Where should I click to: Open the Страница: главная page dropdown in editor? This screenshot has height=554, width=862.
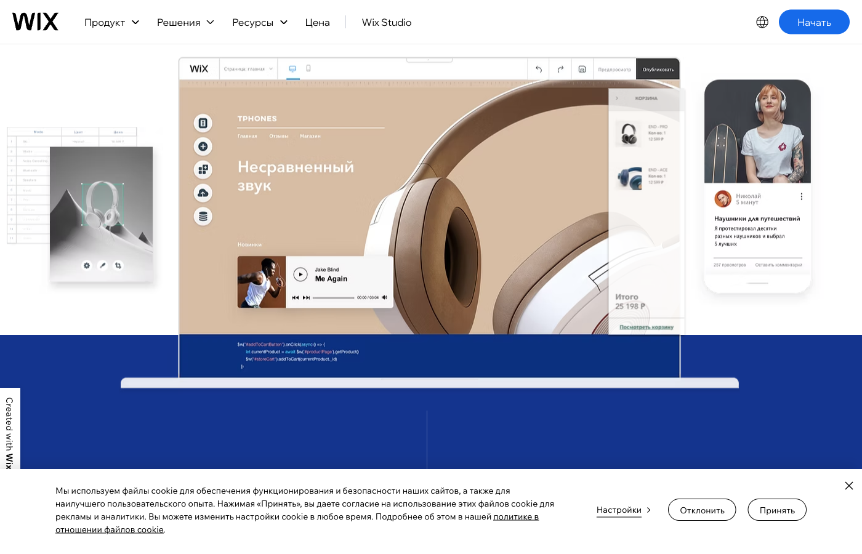pyautogui.click(x=248, y=69)
